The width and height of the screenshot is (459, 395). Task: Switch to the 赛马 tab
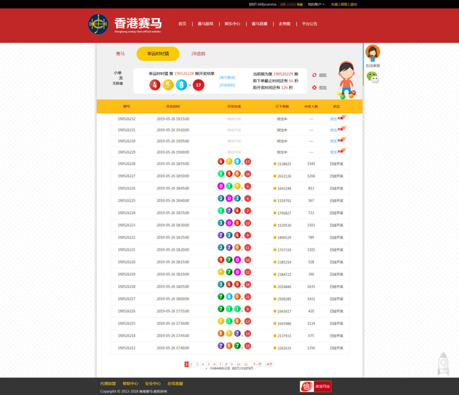pyautogui.click(x=120, y=53)
